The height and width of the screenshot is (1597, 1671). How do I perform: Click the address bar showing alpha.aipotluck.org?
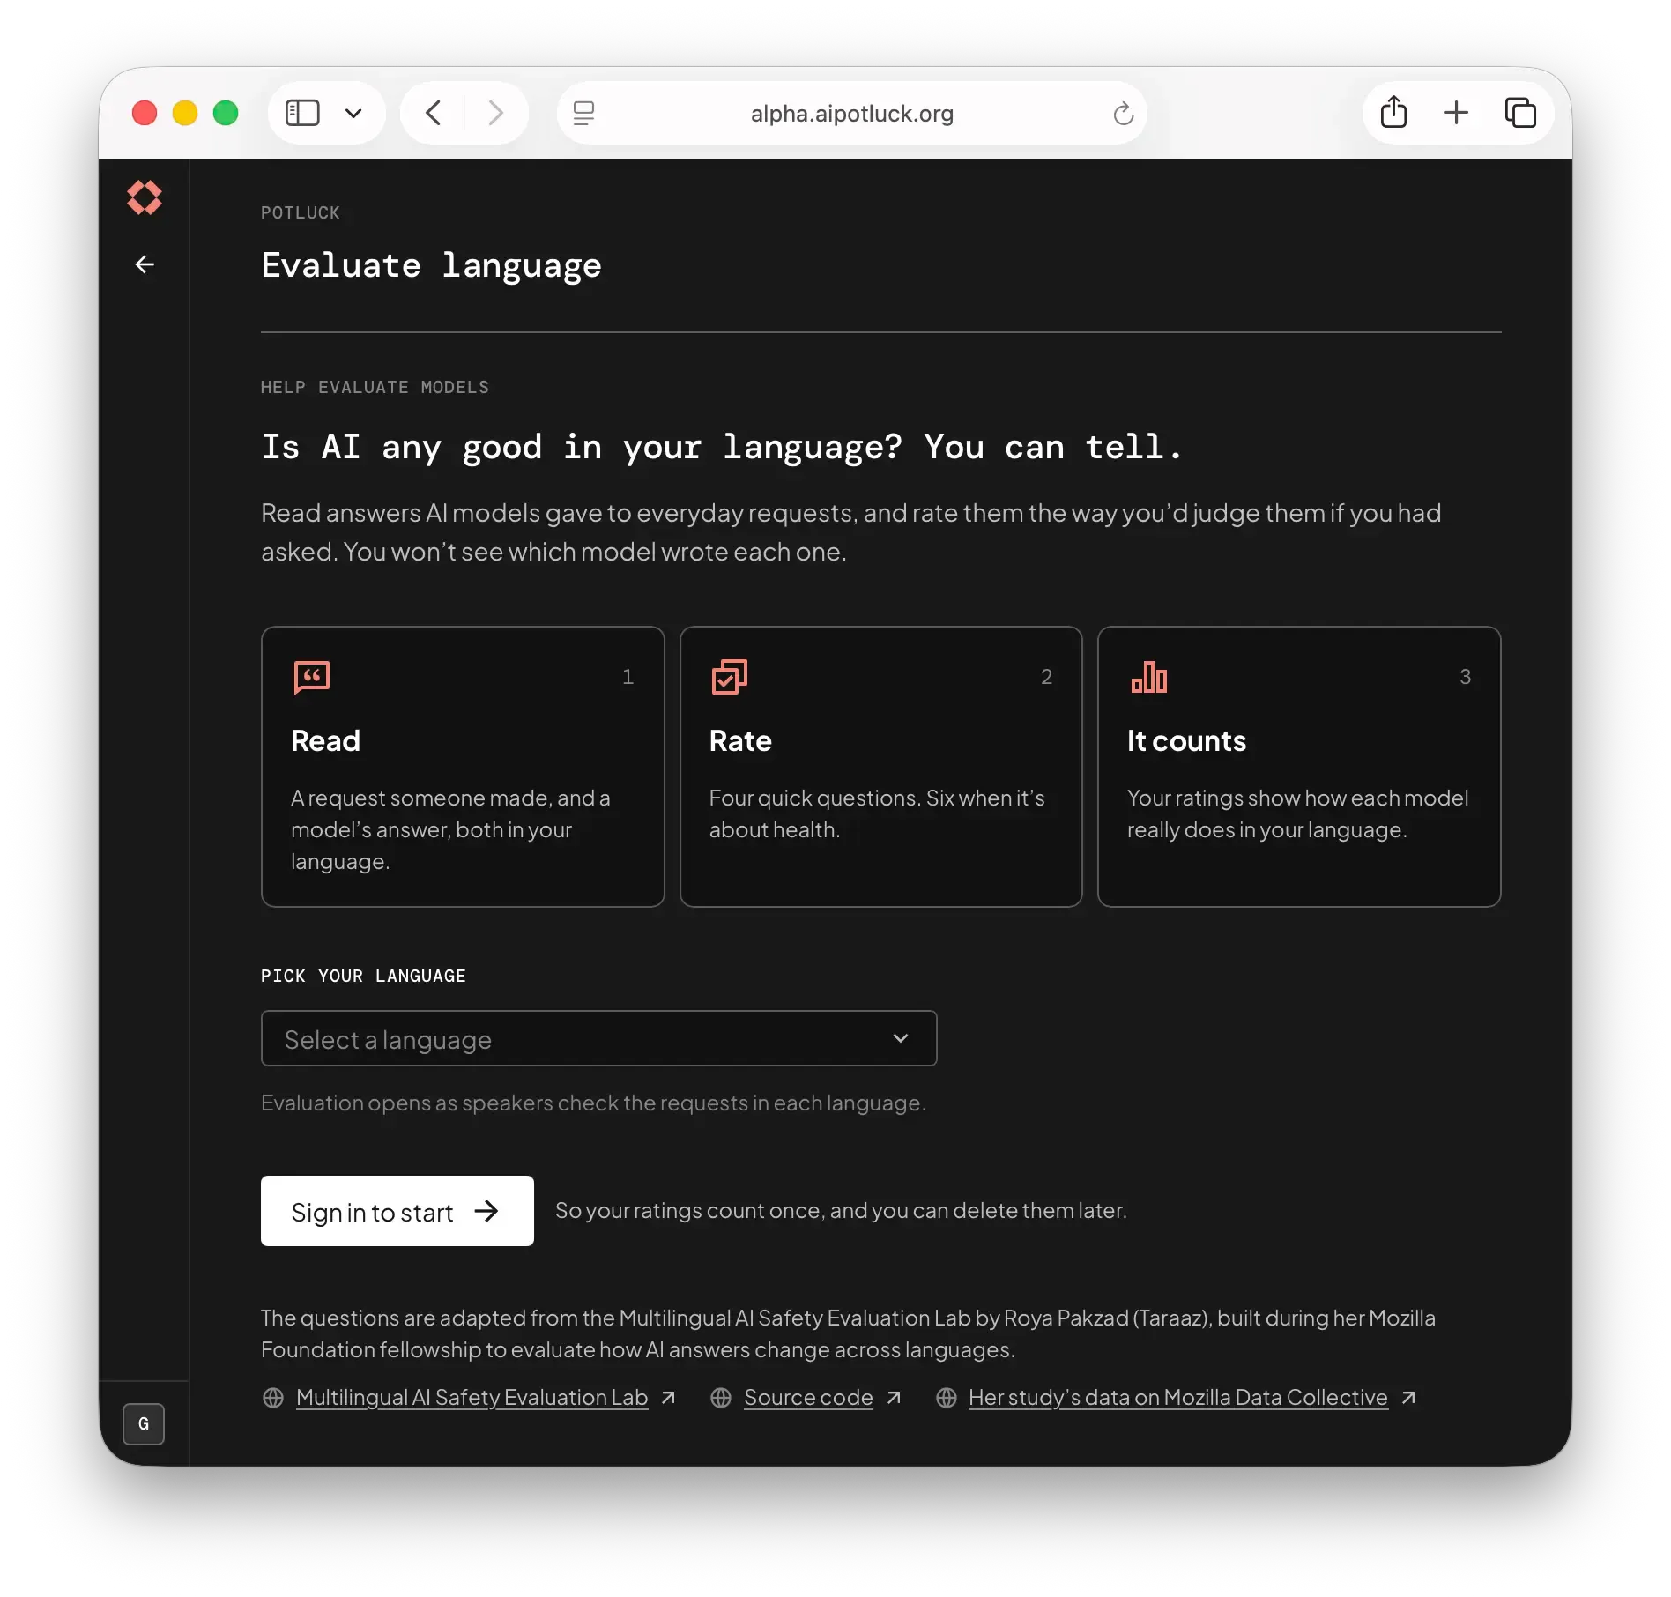coord(851,113)
